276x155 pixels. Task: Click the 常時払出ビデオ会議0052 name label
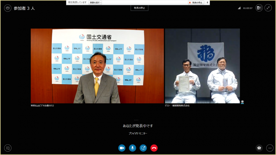42,106
